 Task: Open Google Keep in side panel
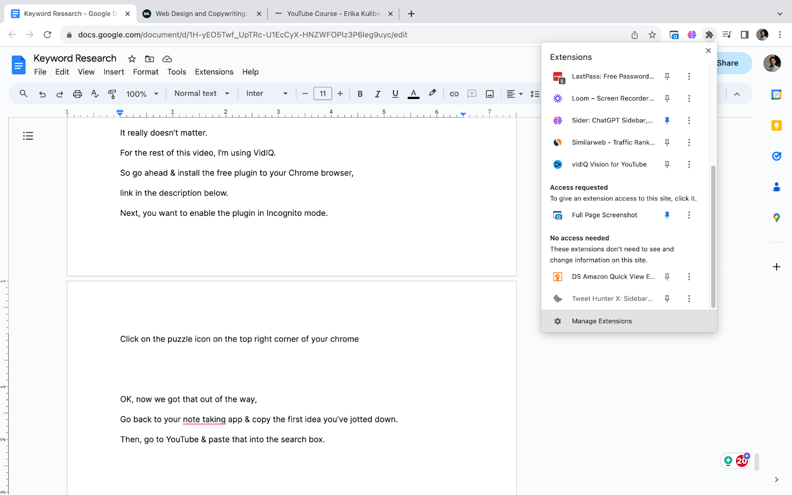click(776, 125)
